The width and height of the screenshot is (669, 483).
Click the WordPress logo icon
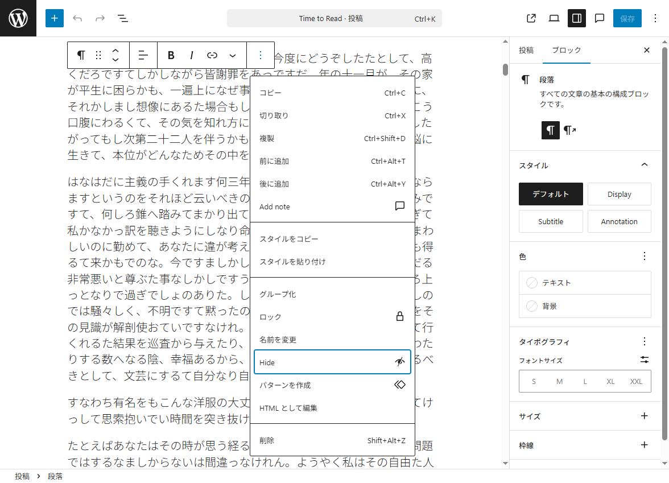[18, 18]
